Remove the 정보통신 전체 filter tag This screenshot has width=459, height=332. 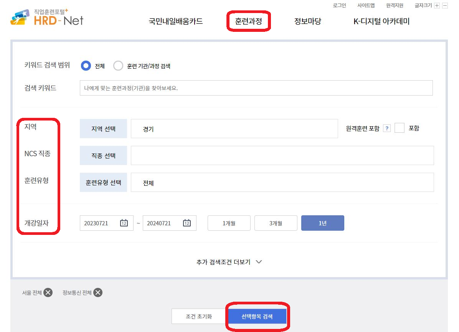97,292
